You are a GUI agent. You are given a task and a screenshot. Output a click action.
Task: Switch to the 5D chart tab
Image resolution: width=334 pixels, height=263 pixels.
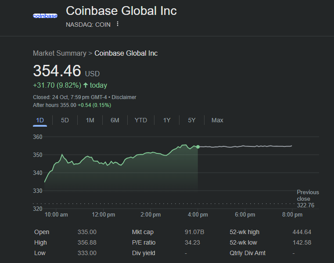(65, 120)
